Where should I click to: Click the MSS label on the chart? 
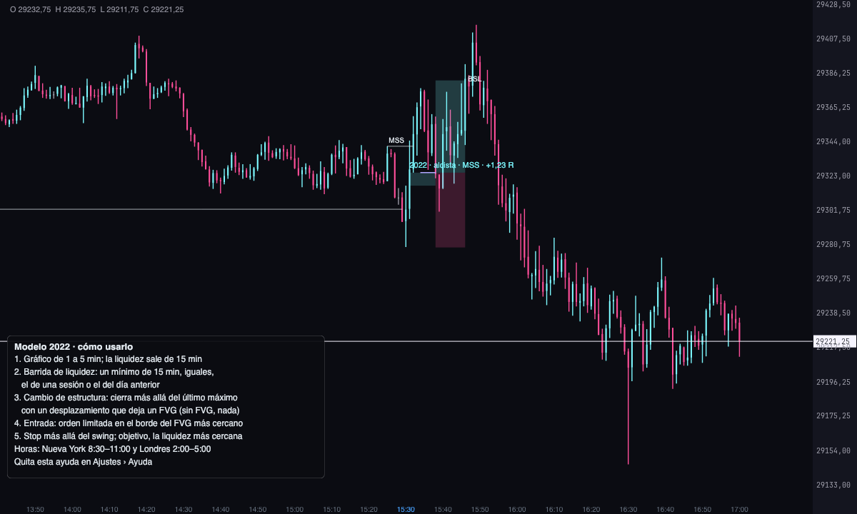[x=396, y=140]
